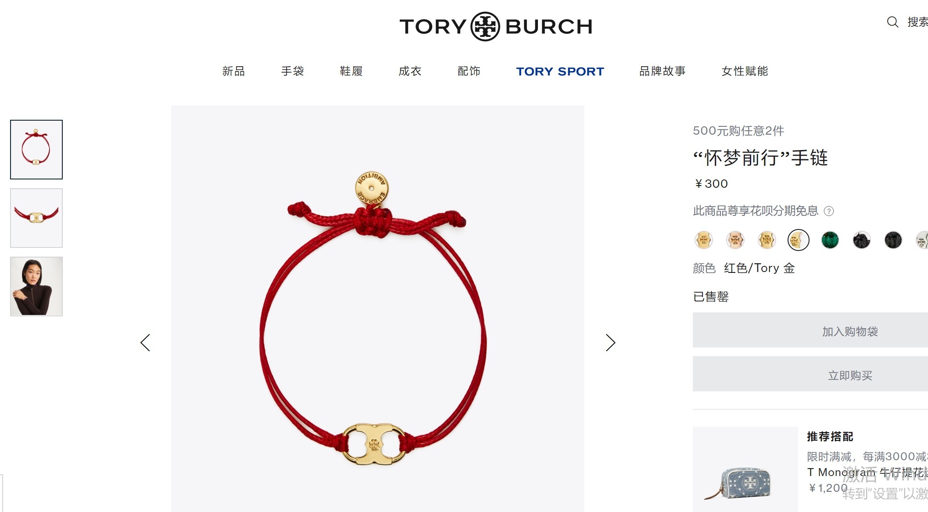Viewport: 928px width, 512px height.
Task: Select the bracelet close-up thumbnail
Action: (x=36, y=218)
